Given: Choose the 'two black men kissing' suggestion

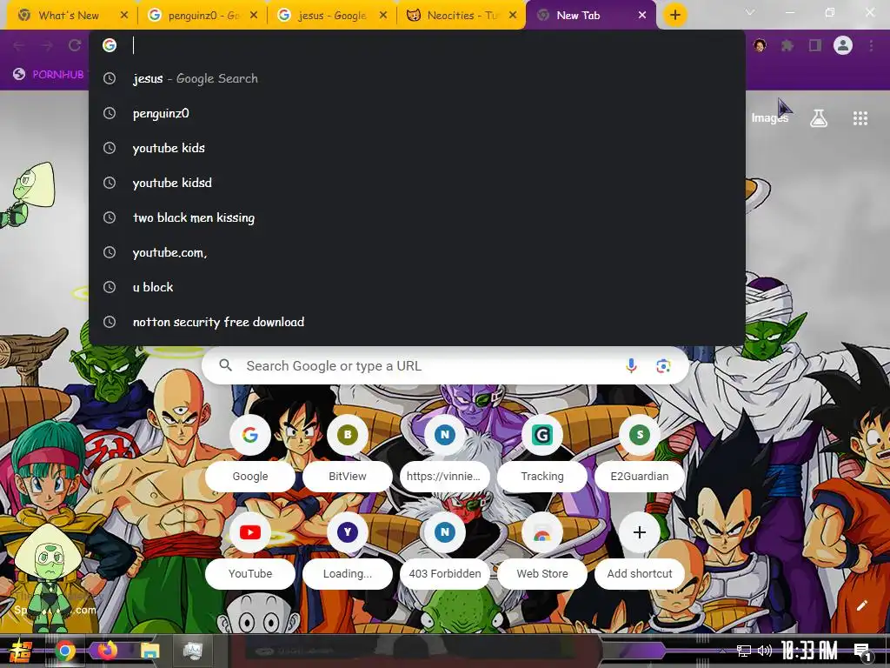Looking at the screenshot, I should point(417,217).
